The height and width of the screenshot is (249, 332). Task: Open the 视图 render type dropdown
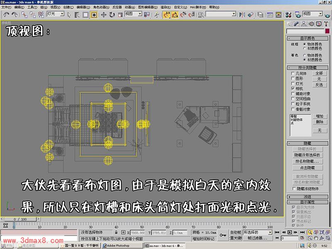coord(320,14)
